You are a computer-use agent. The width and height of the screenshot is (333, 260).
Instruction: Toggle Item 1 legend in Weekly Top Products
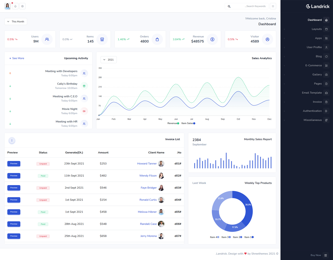coord(249,237)
